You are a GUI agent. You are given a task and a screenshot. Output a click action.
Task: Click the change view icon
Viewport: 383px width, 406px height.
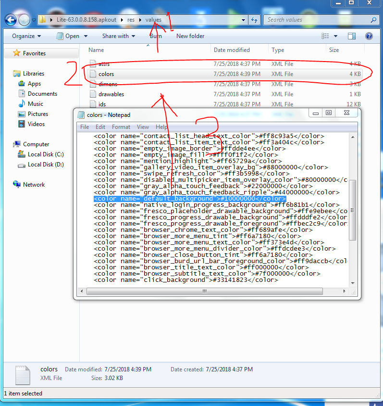pos(325,36)
